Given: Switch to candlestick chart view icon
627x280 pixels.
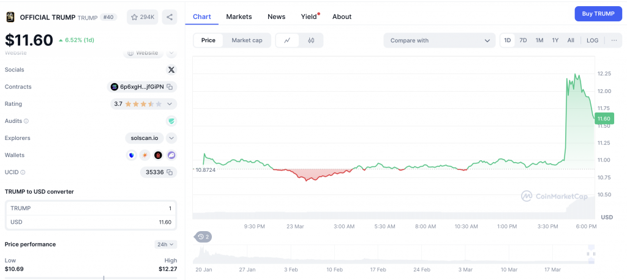Looking at the screenshot, I should [x=311, y=40].
